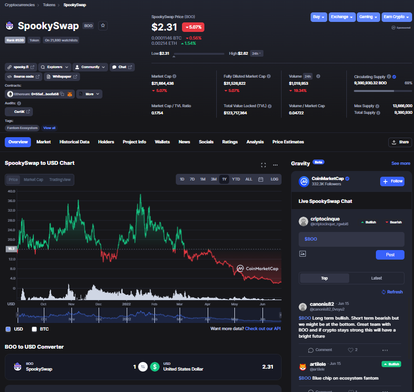Attach an image to chat post
The width and height of the screenshot is (414, 392).
(303, 254)
